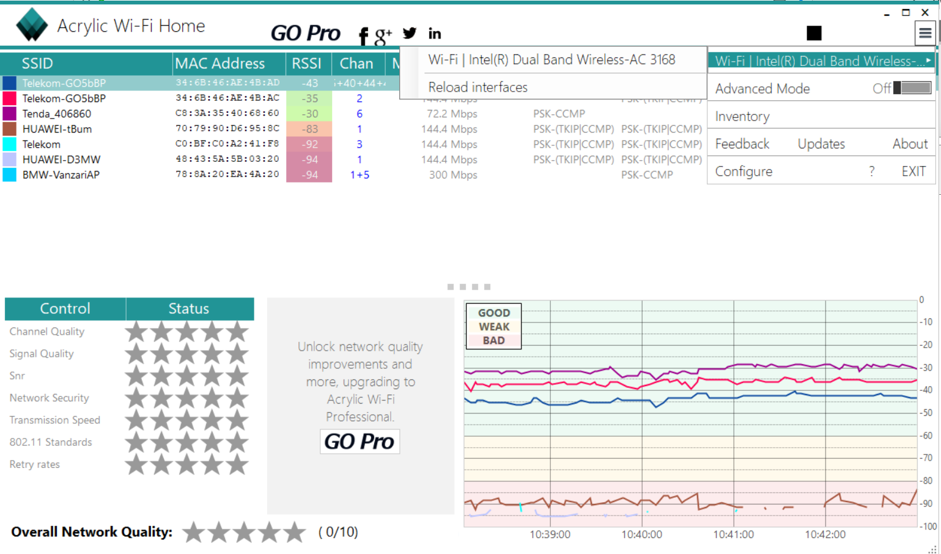Open About from the menu
Image resolution: width=941 pixels, height=554 pixels.
(910, 144)
